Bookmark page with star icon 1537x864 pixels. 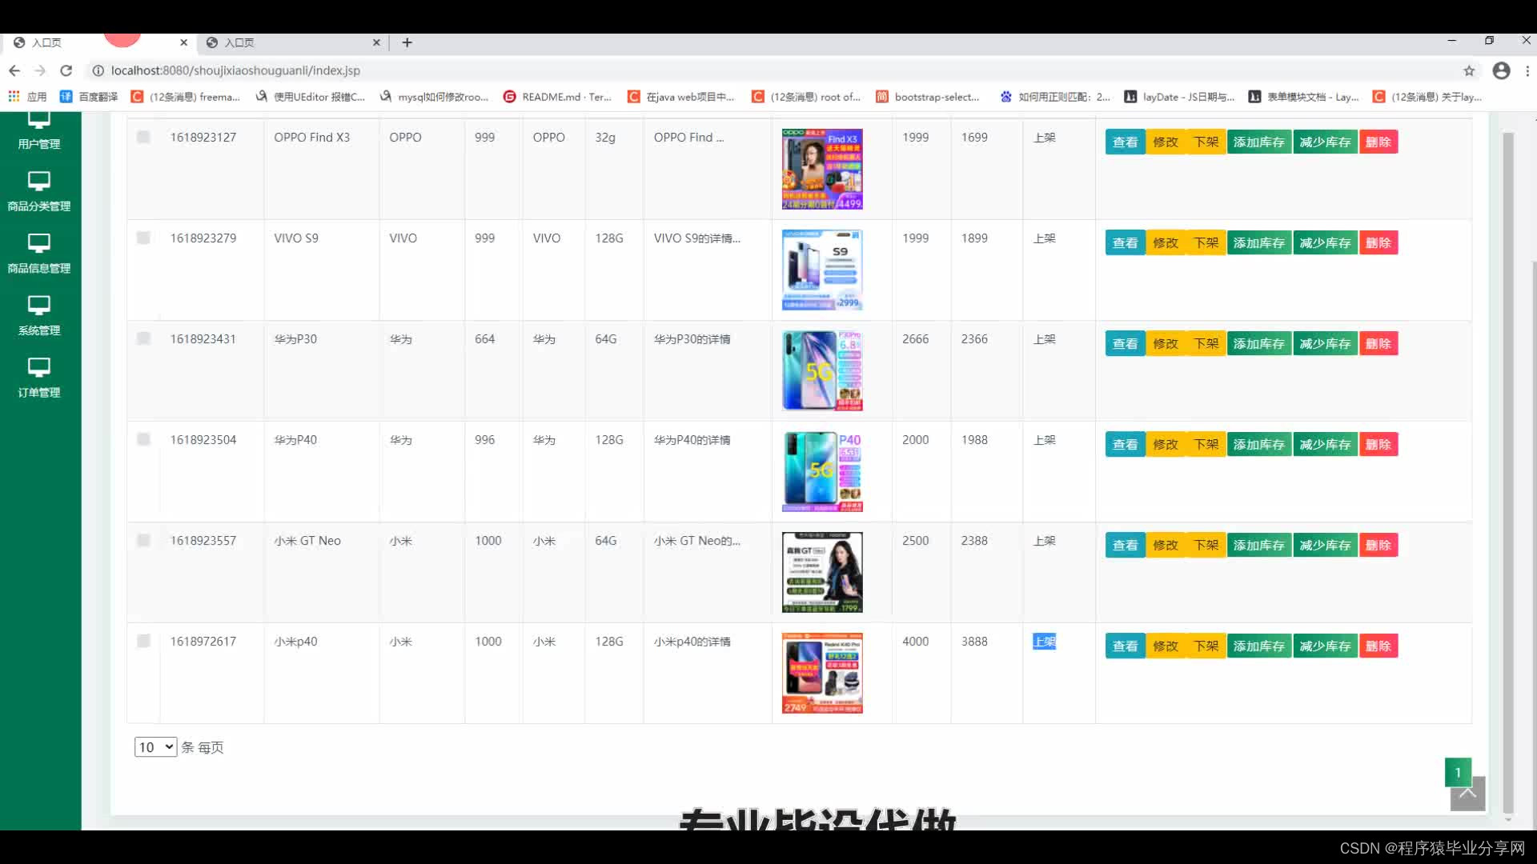tap(1469, 70)
